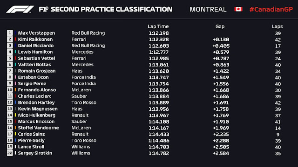
Task: Click Nico Hulkenberg's yellow team color bar
Action: click(x=15, y=115)
